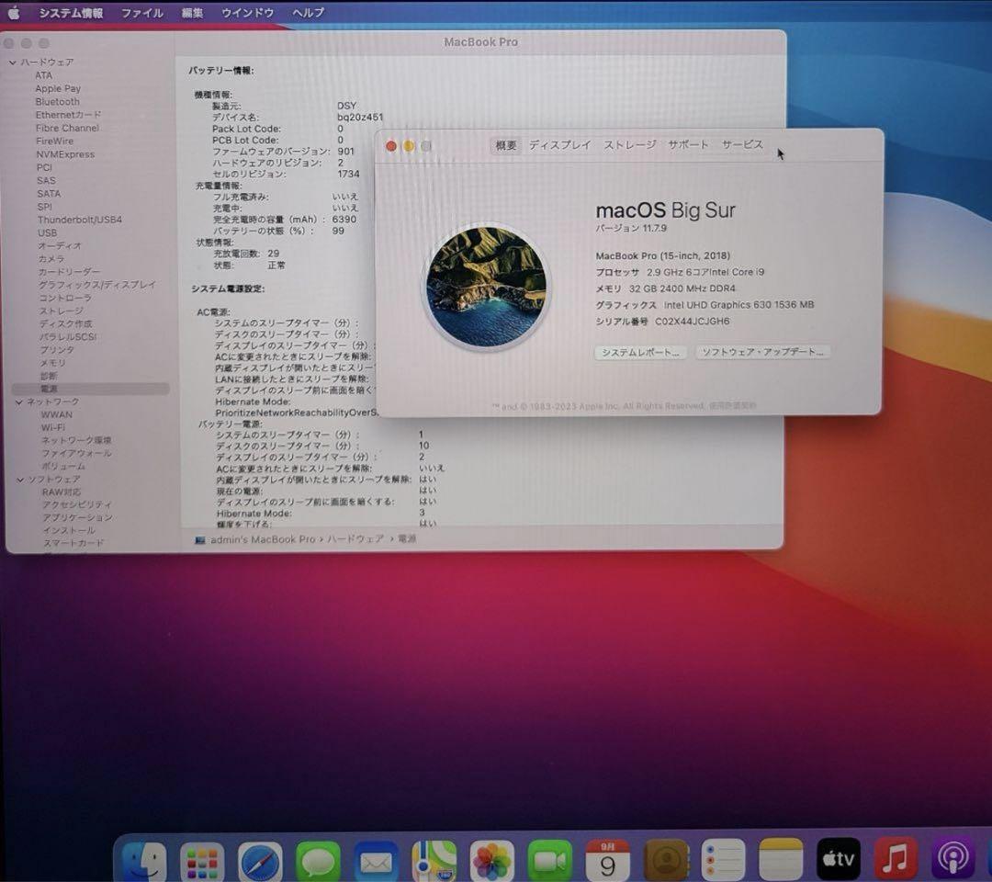This screenshot has height=882, width=992.
Task: Select カメラ in the sidebar
Action: pyautogui.click(x=51, y=259)
